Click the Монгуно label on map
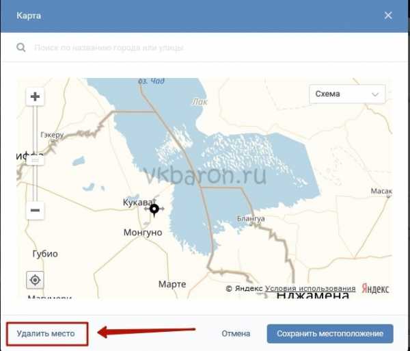The image size is (410, 351). pyautogui.click(x=143, y=233)
